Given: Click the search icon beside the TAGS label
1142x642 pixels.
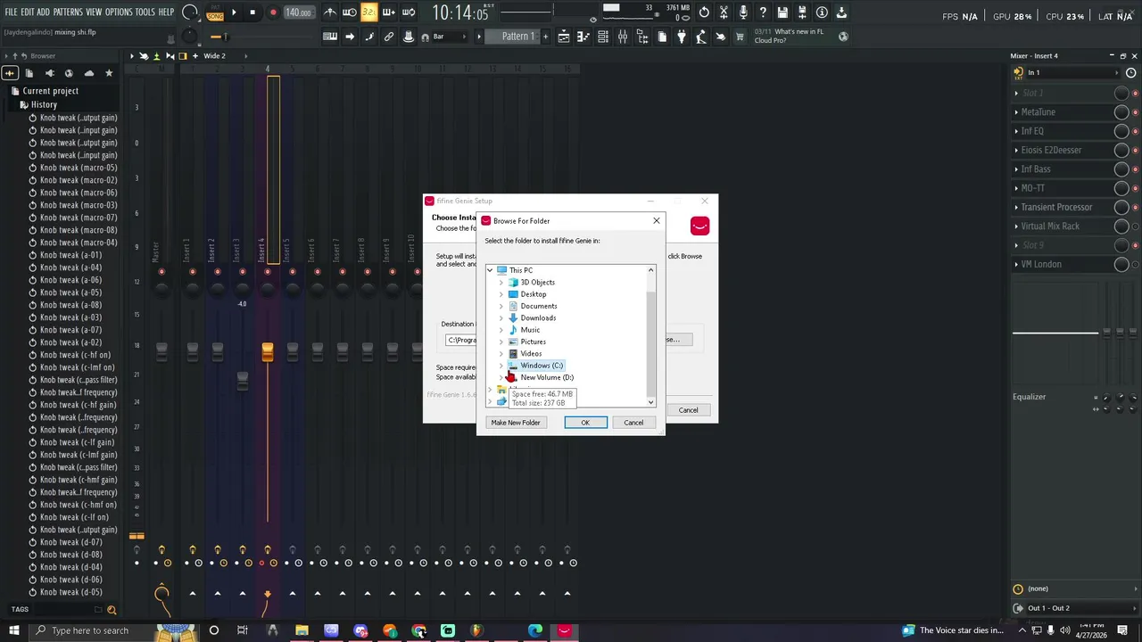Looking at the screenshot, I should (112, 610).
